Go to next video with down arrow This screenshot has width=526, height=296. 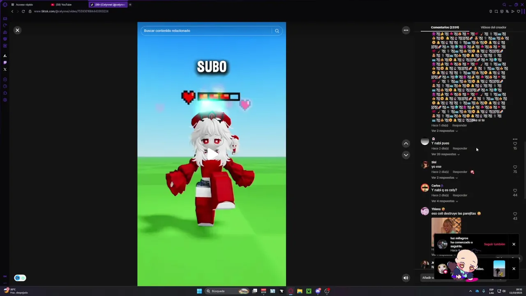click(406, 155)
